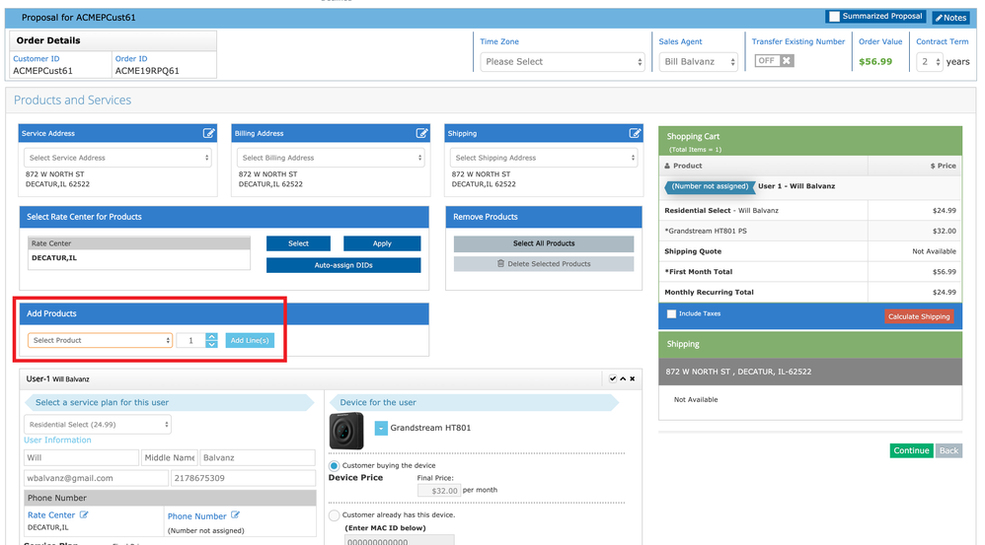Select 'Customer already has this device' option

point(334,515)
